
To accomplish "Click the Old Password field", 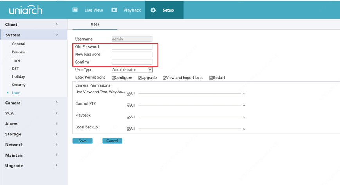I will (x=132, y=47).
